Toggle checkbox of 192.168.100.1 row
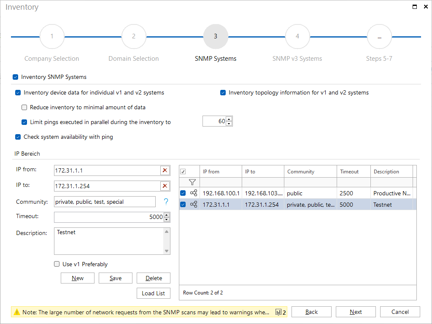432x324 pixels. 183,193
